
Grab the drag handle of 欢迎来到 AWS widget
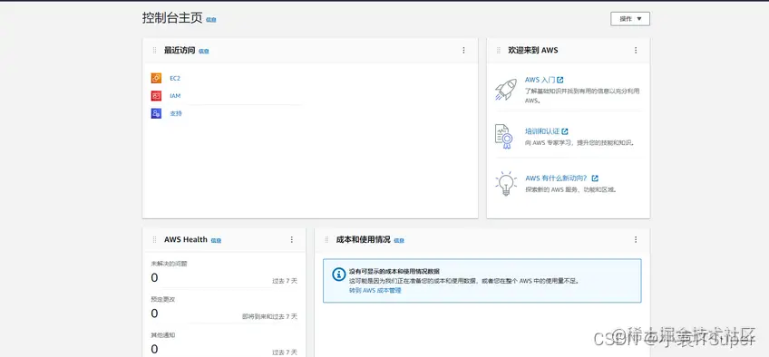click(x=499, y=50)
